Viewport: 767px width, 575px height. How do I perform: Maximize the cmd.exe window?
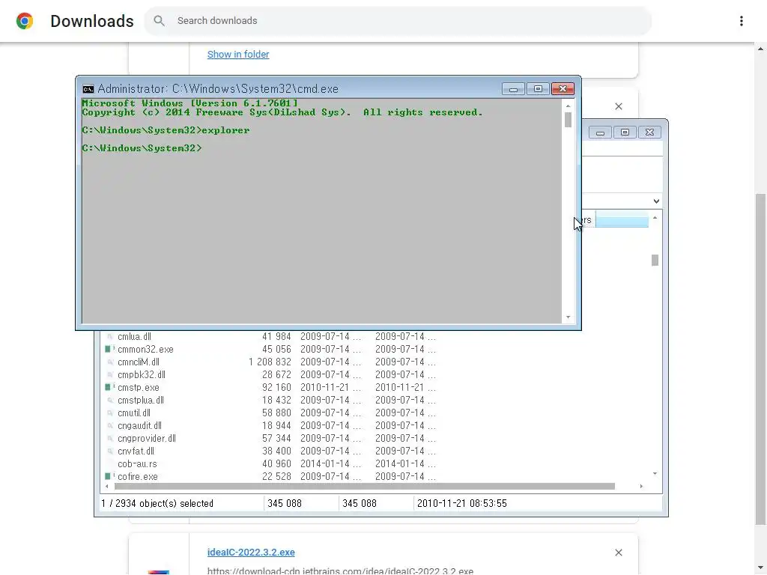click(x=538, y=89)
